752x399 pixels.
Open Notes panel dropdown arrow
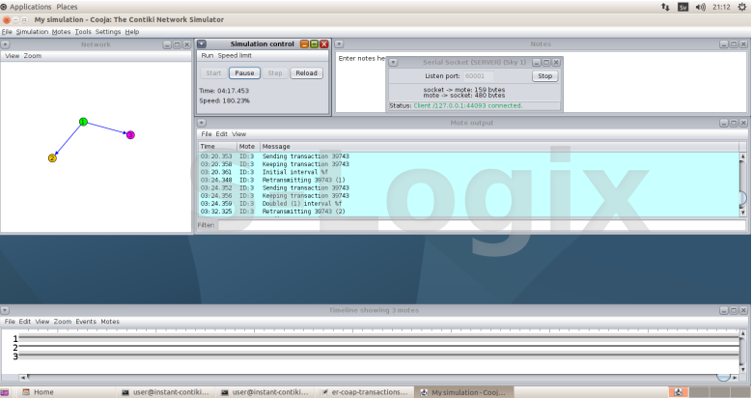coord(339,44)
